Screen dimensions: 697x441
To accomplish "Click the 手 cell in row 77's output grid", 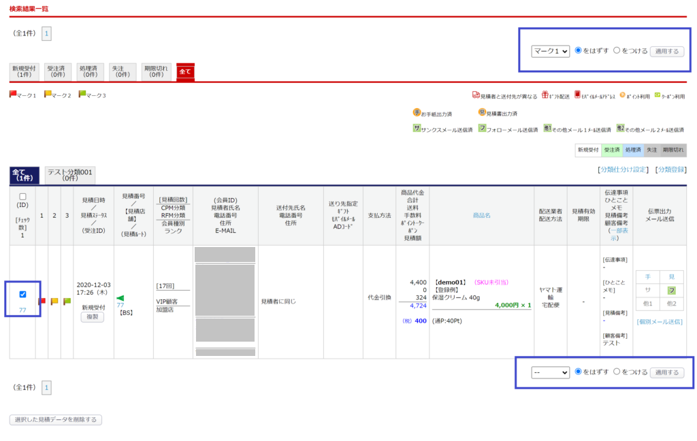I will click(648, 277).
